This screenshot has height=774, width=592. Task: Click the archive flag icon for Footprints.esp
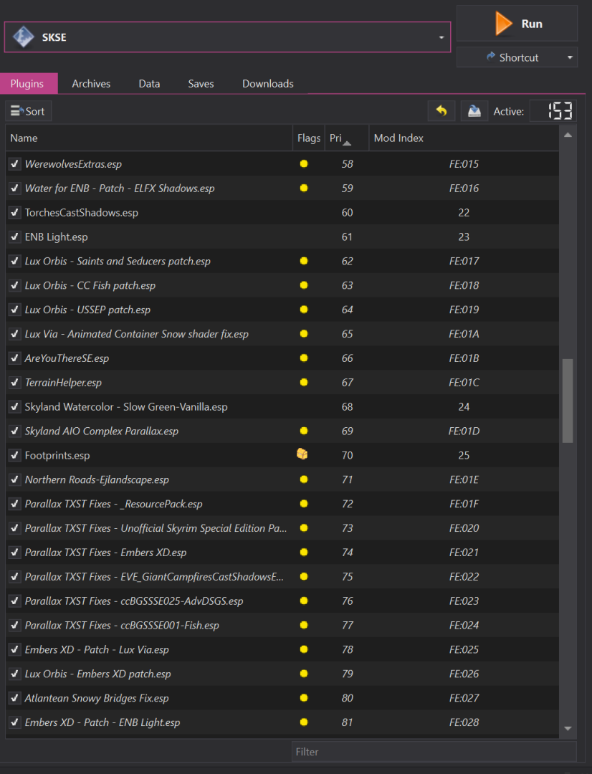pyautogui.click(x=302, y=454)
